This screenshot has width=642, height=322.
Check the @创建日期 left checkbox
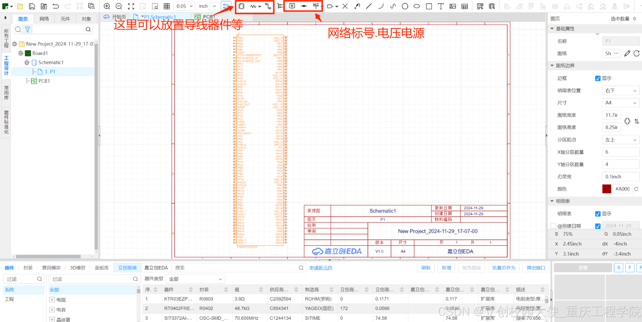pos(553,226)
